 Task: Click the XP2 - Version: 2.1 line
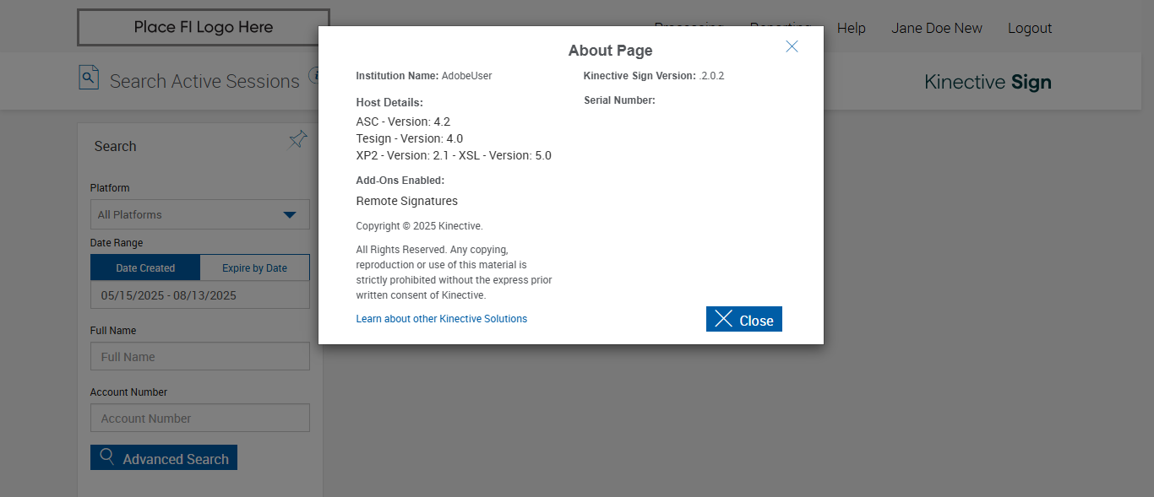(454, 155)
